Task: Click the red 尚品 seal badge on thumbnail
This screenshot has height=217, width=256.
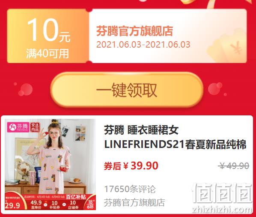Action: (35, 127)
